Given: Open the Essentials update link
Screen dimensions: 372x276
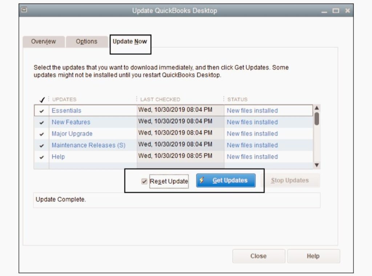Looking at the screenshot, I should click(x=66, y=110).
